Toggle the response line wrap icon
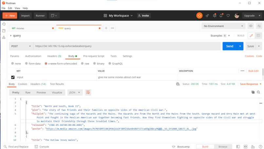 tap(88, 92)
